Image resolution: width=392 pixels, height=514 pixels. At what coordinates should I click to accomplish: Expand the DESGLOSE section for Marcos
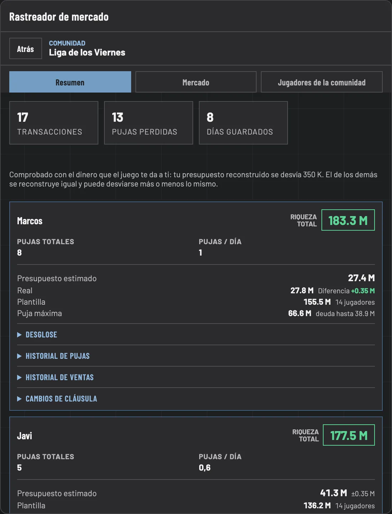click(196, 335)
